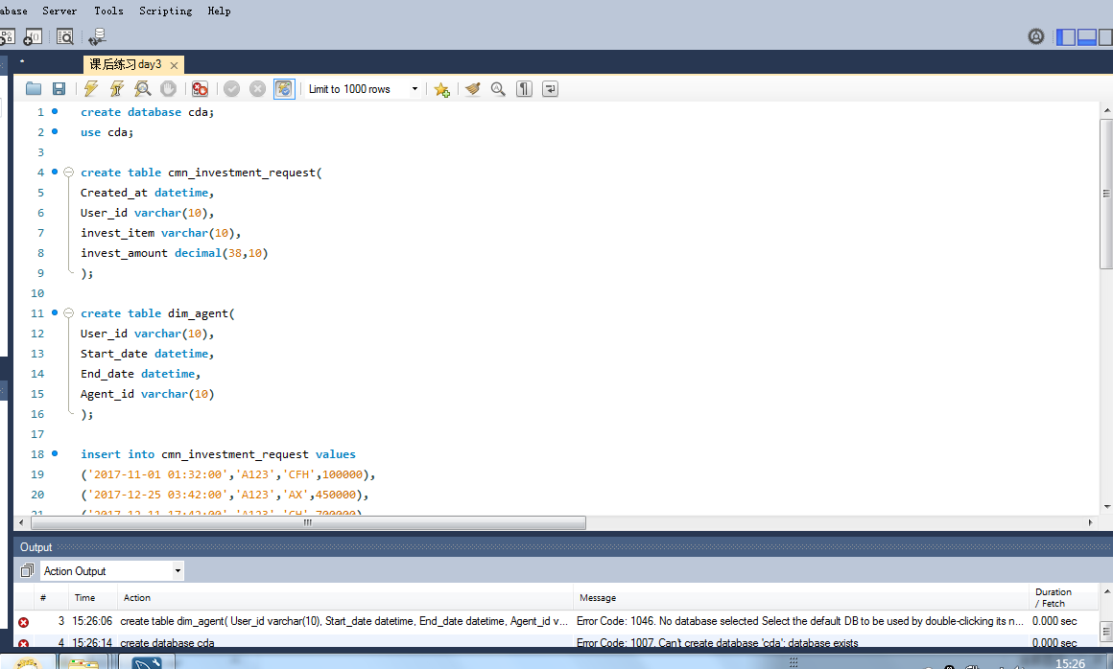The height and width of the screenshot is (669, 1113).
Task: Select the Error Code 1046 output row
Action: click(x=556, y=621)
